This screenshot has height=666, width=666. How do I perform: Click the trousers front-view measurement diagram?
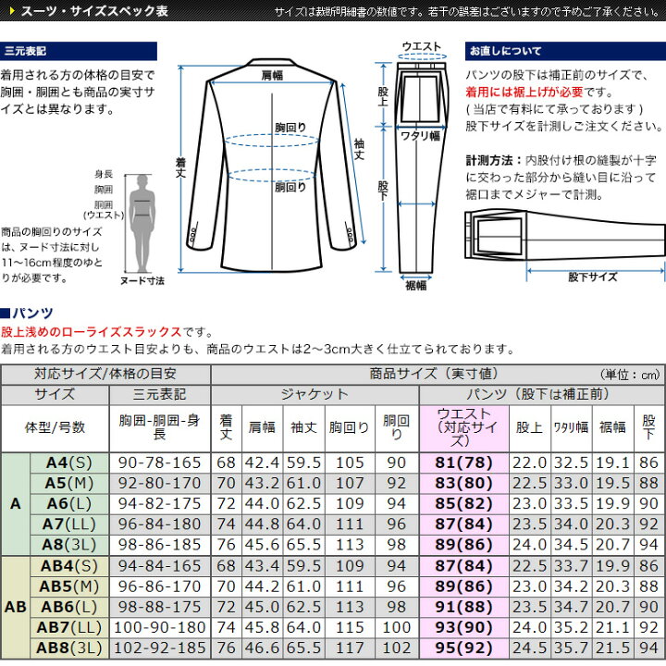tap(422, 166)
